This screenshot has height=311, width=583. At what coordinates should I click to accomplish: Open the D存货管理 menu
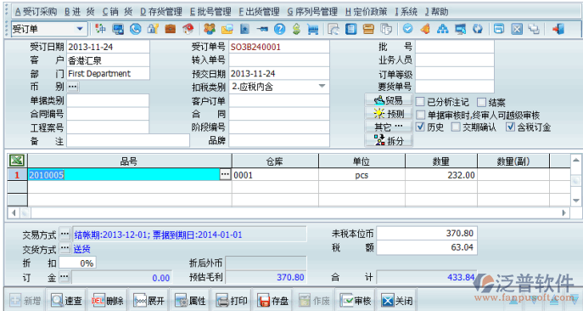pos(161,12)
